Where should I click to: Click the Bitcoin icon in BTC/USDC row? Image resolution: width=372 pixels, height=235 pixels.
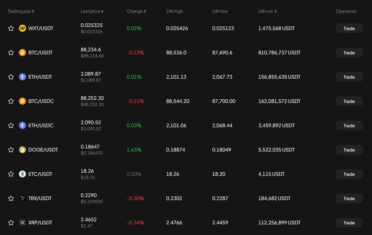[x=22, y=101]
